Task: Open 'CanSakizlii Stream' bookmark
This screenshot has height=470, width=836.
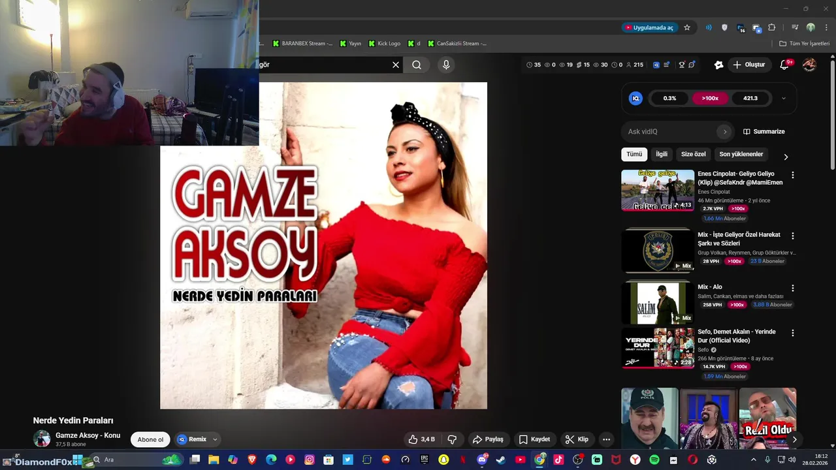Action: click(457, 44)
